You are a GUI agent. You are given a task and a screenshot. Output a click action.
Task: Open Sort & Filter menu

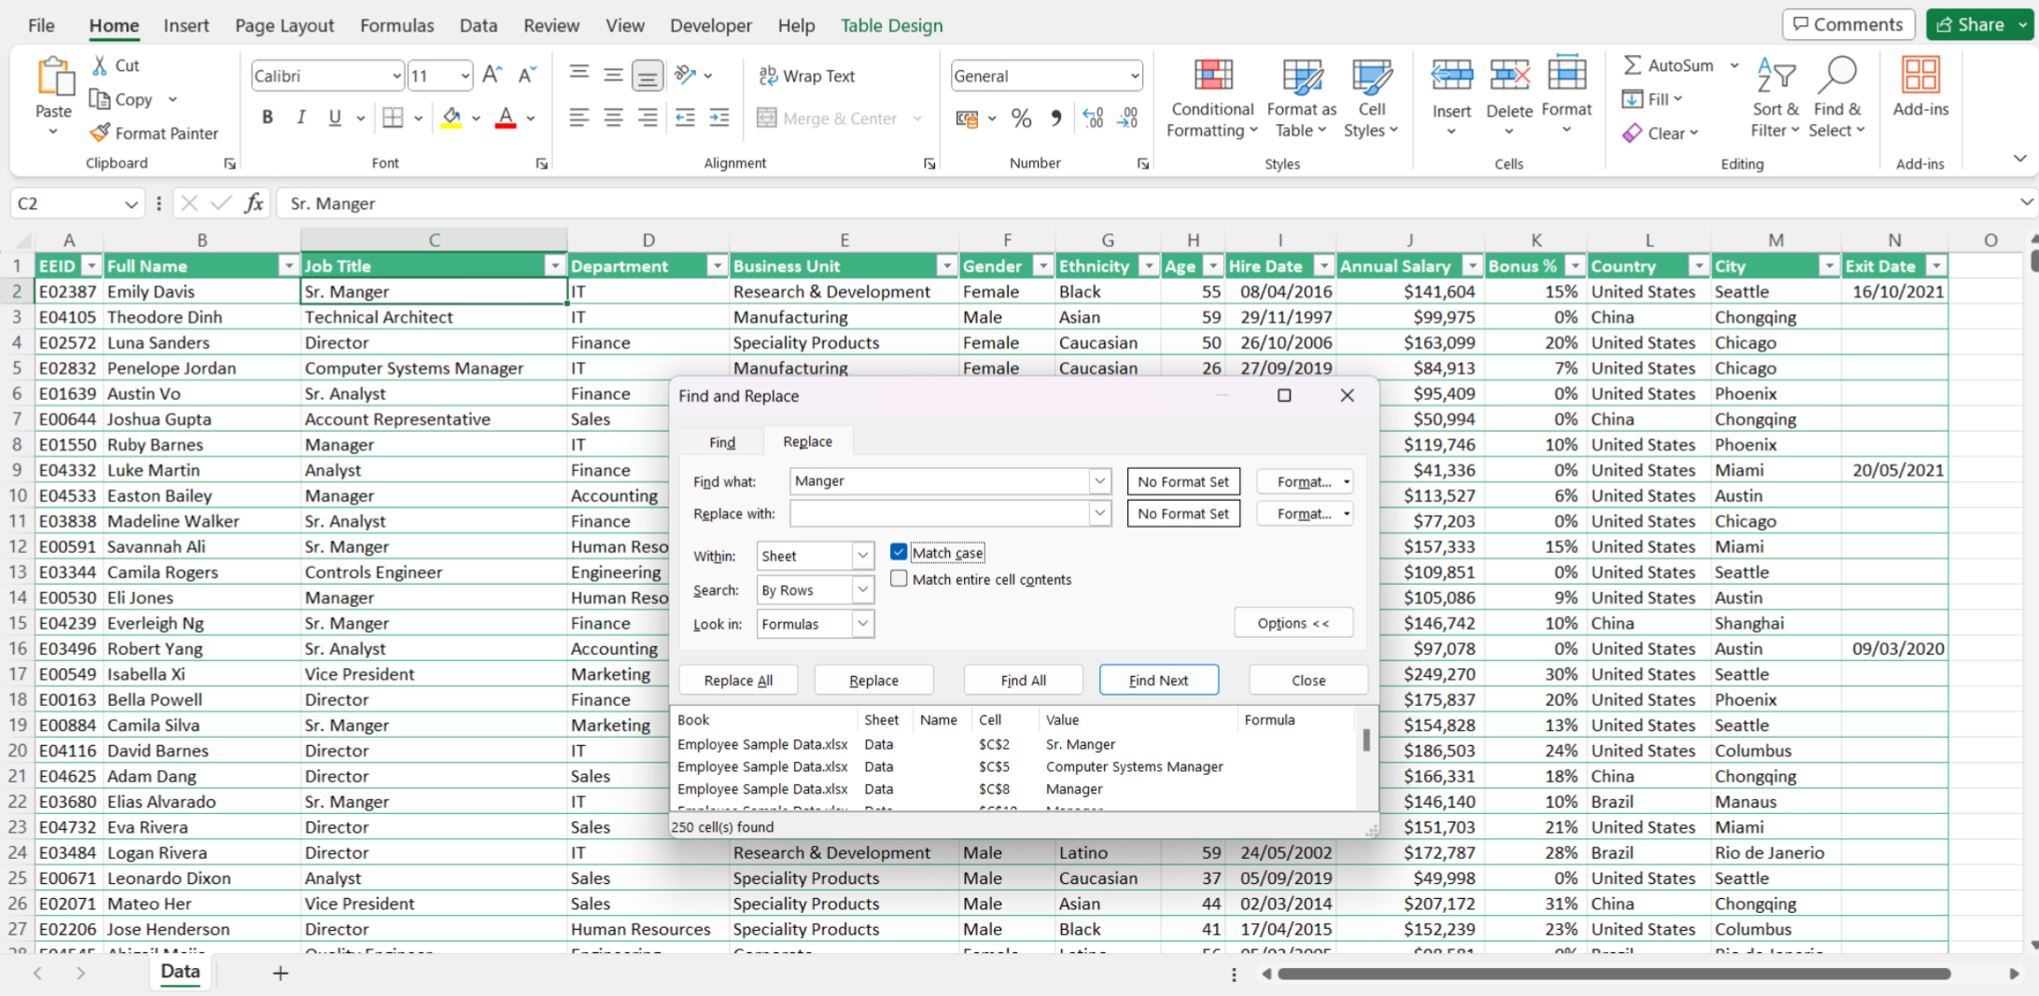click(x=1776, y=98)
